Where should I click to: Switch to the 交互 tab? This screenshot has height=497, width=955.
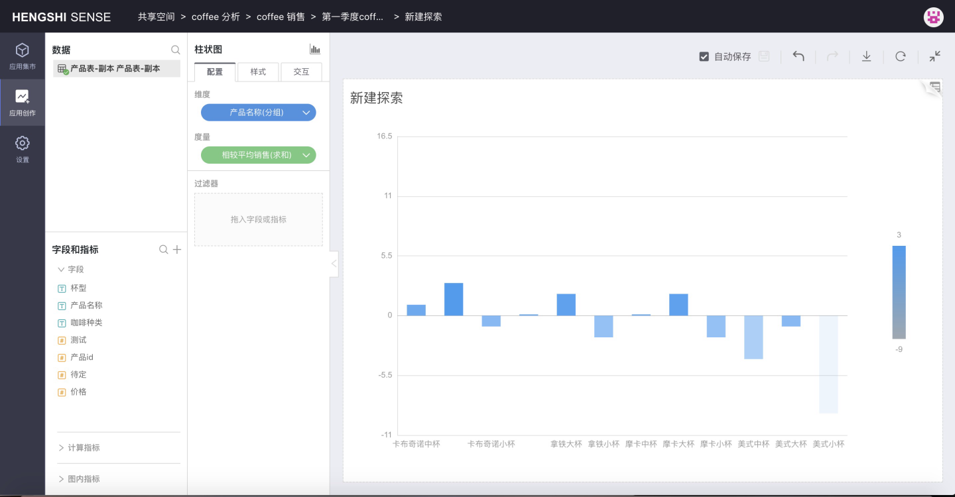click(x=301, y=72)
